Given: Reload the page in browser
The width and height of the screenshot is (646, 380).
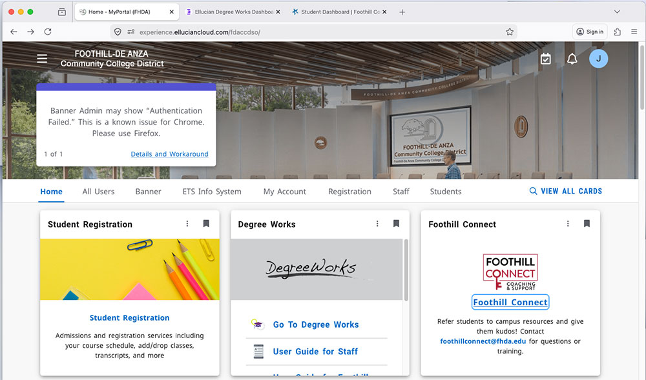Looking at the screenshot, I should click(48, 32).
